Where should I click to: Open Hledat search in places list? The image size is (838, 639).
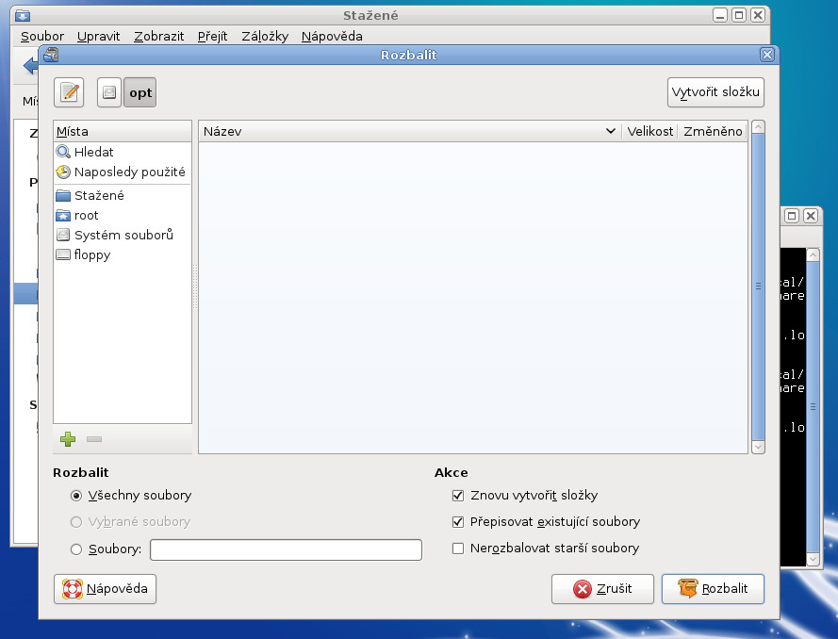click(123, 153)
